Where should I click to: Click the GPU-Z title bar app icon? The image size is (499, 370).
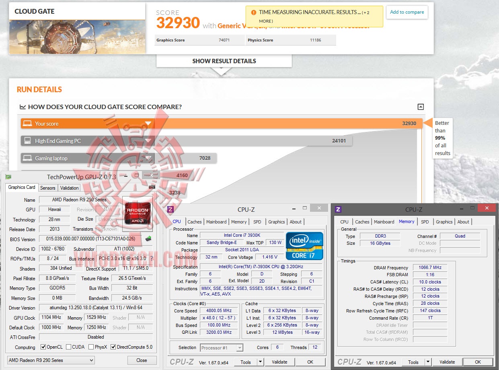pyautogui.click(x=8, y=177)
